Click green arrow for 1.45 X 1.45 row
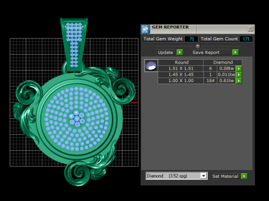 239,75
